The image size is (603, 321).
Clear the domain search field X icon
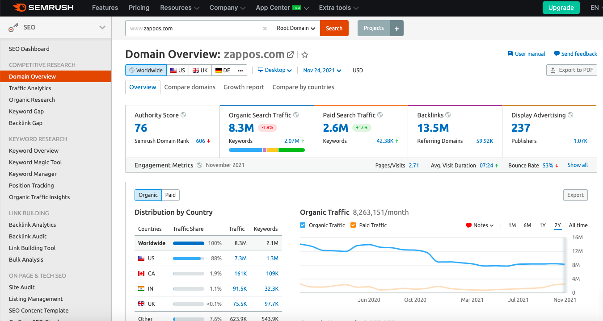(x=265, y=28)
